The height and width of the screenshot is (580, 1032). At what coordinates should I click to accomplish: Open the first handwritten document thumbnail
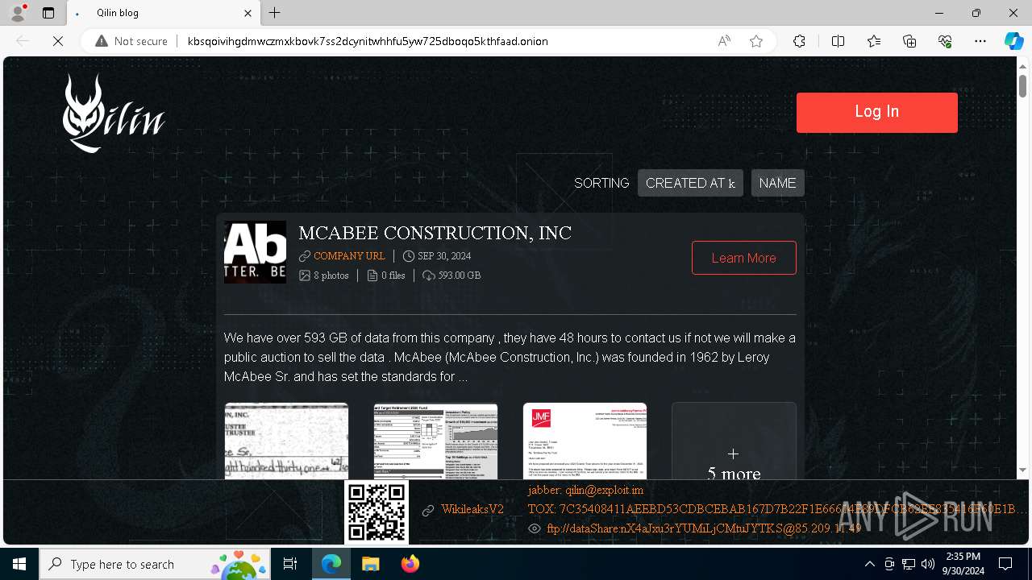coord(286,441)
